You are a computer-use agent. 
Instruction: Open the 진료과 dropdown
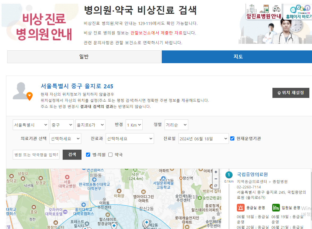click(130, 139)
